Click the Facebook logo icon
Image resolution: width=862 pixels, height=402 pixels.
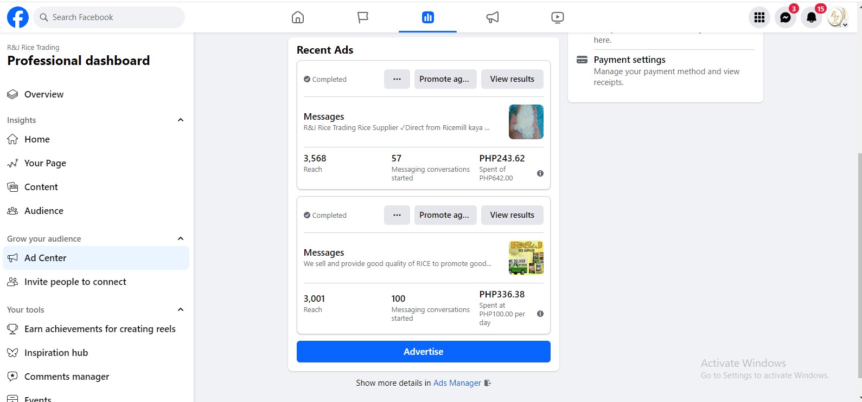[18, 17]
